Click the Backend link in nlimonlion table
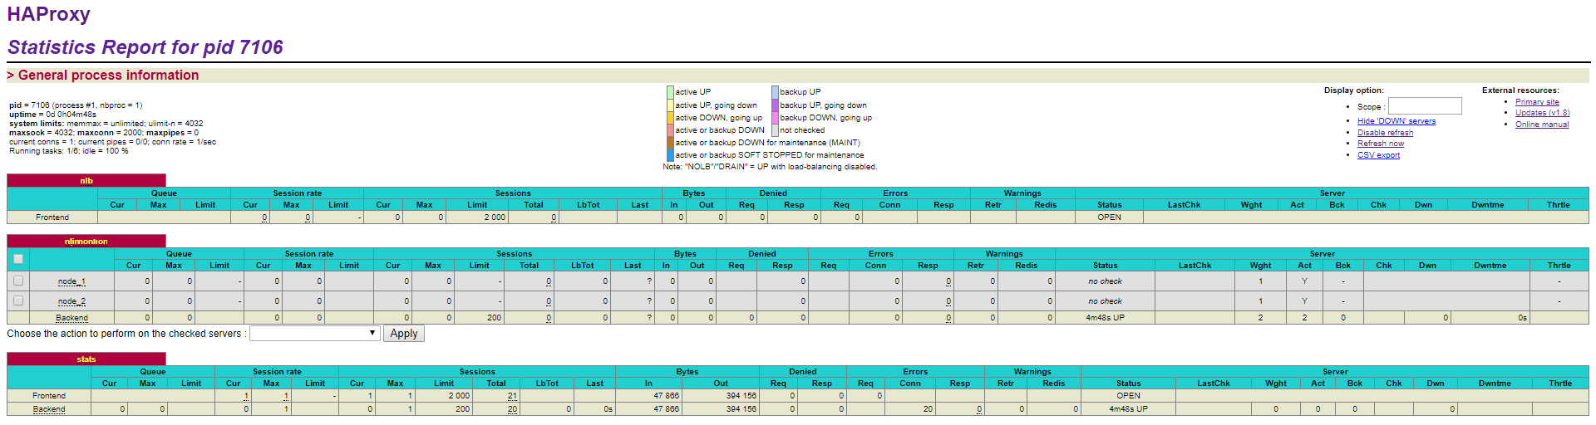The height and width of the screenshot is (425, 1596). coord(71,318)
